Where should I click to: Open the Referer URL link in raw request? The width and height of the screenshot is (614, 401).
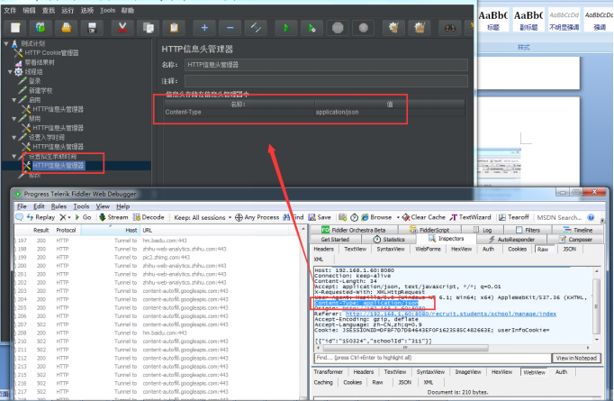(451, 314)
